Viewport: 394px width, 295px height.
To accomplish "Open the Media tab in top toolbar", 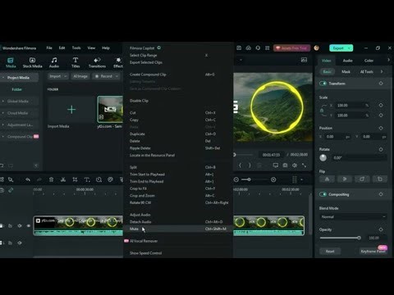I will 11,62.
